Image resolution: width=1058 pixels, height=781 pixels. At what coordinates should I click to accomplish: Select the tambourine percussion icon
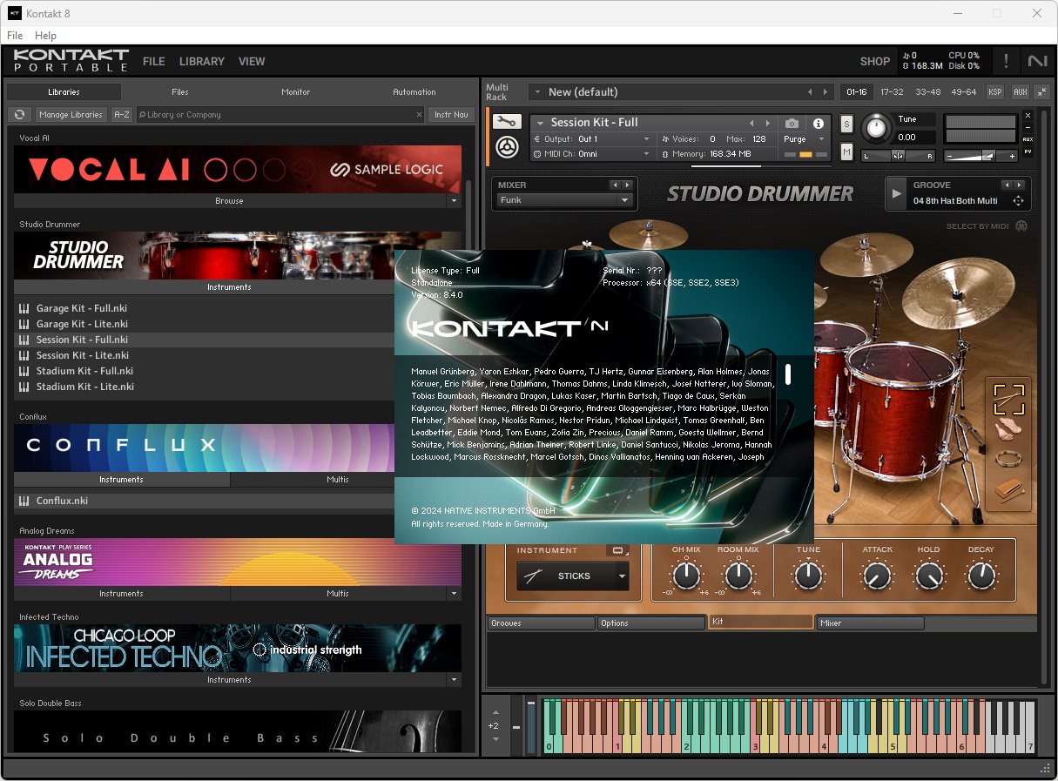(1009, 458)
